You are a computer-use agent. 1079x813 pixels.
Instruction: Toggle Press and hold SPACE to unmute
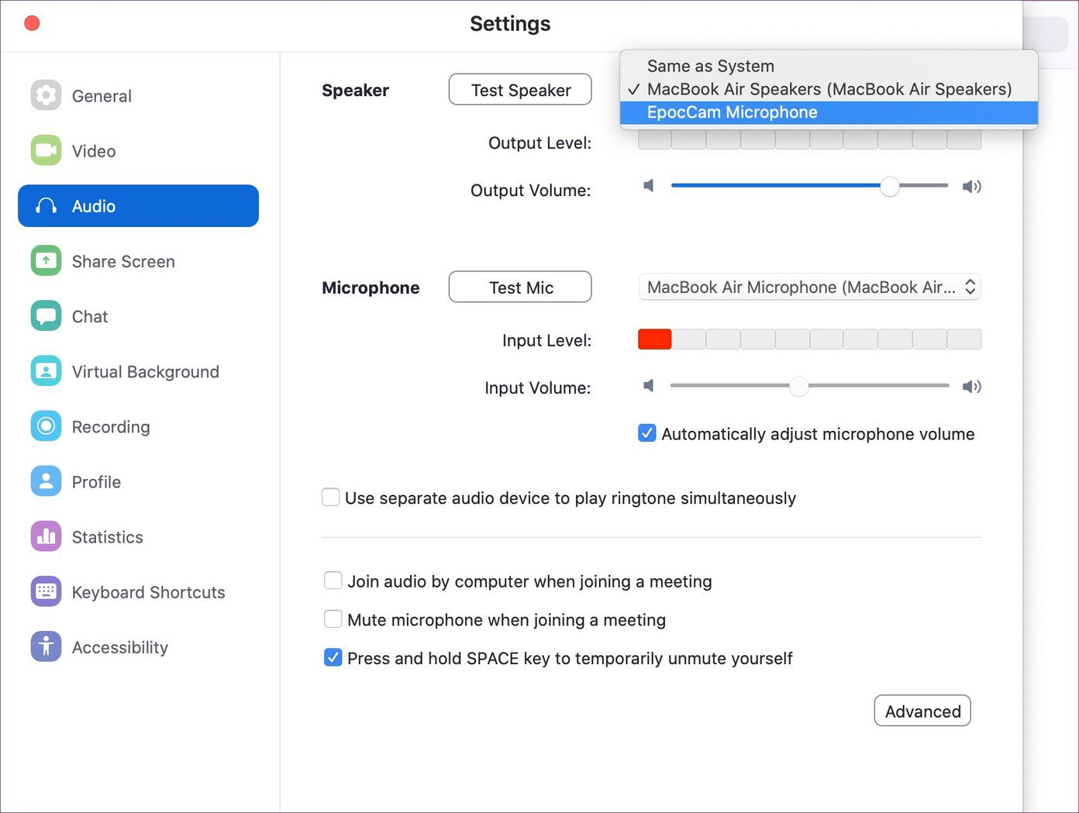point(333,657)
